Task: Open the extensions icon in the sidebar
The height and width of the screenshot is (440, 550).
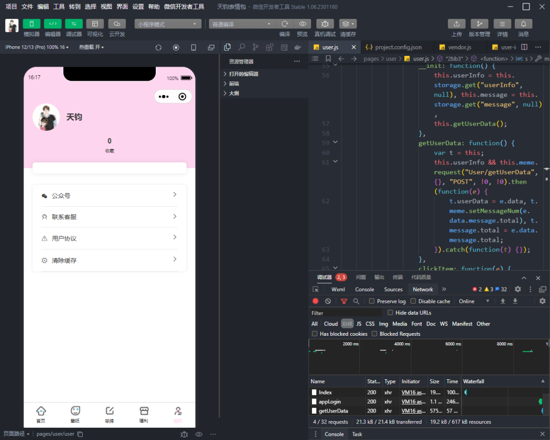Action: [270, 47]
